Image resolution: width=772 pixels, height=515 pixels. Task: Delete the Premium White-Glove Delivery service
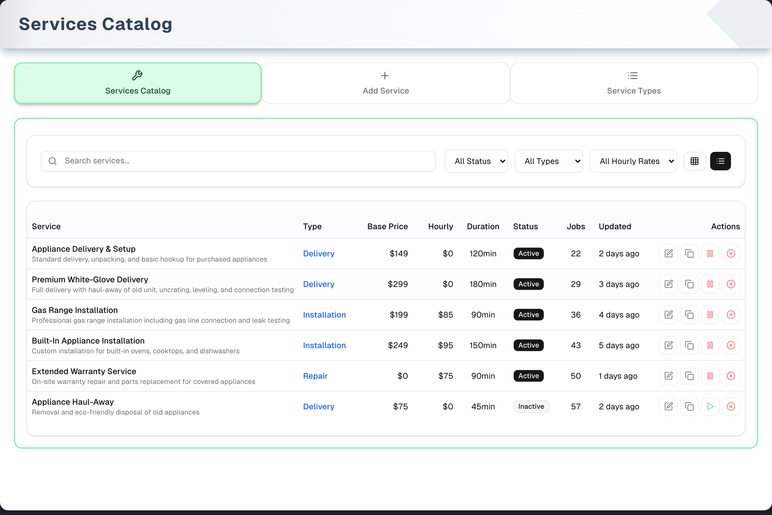click(731, 284)
